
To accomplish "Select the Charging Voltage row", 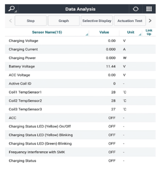I will click(x=80, y=41).
